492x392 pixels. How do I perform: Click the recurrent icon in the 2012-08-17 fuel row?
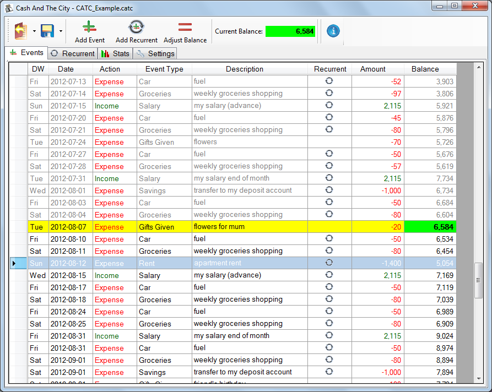(329, 287)
